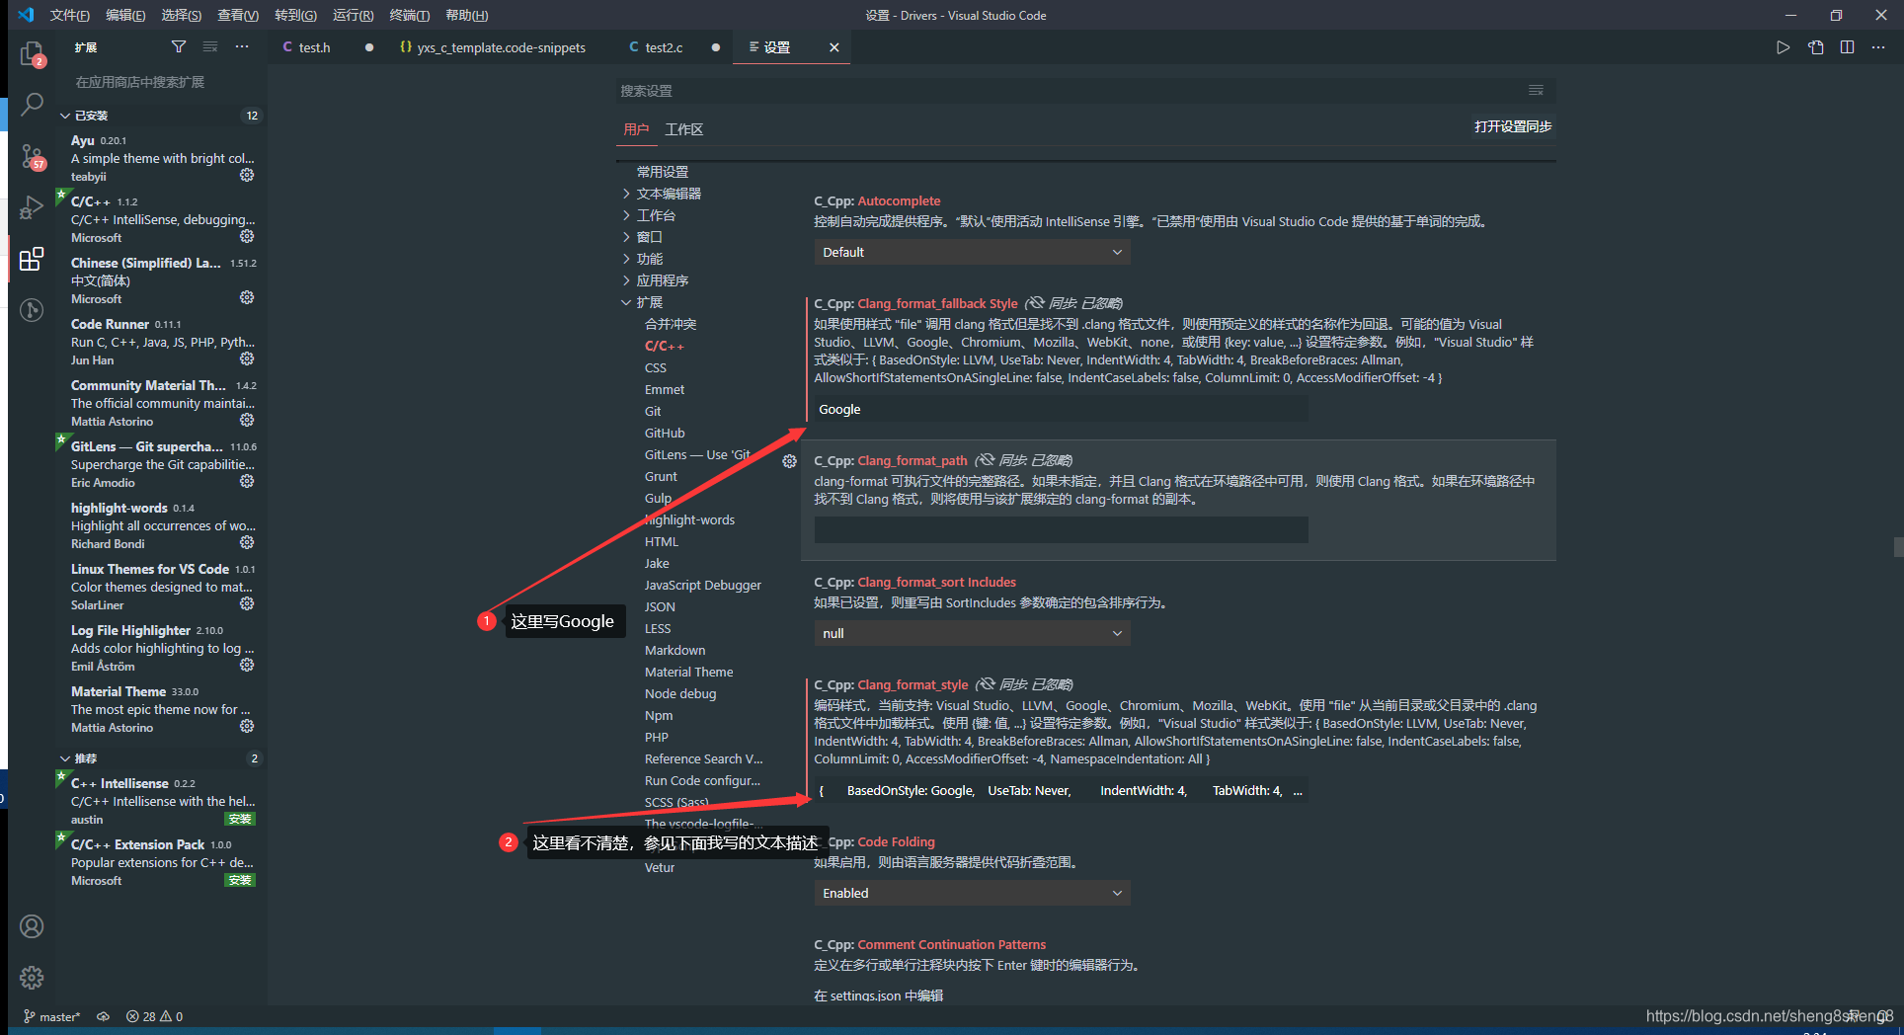The image size is (1904, 1035).
Task: Open the Autocomplete Default dropdown
Action: coord(971,252)
